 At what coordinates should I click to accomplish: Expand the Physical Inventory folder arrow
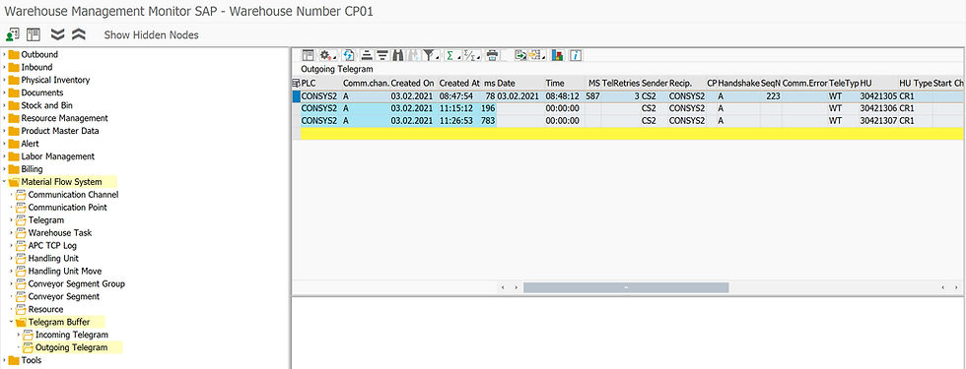click(4, 80)
